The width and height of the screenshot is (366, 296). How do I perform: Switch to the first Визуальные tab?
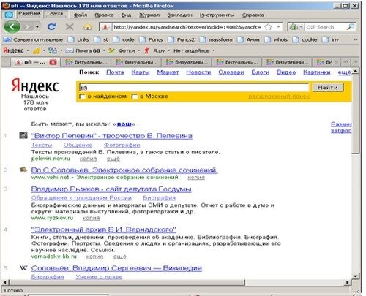[x=86, y=62]
